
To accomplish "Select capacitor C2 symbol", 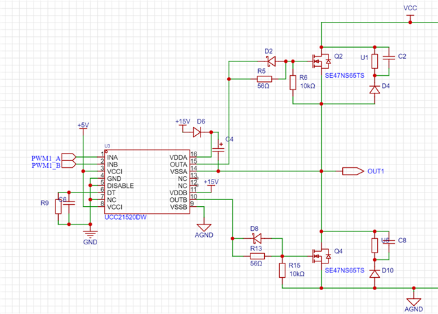I will point(389,57).
